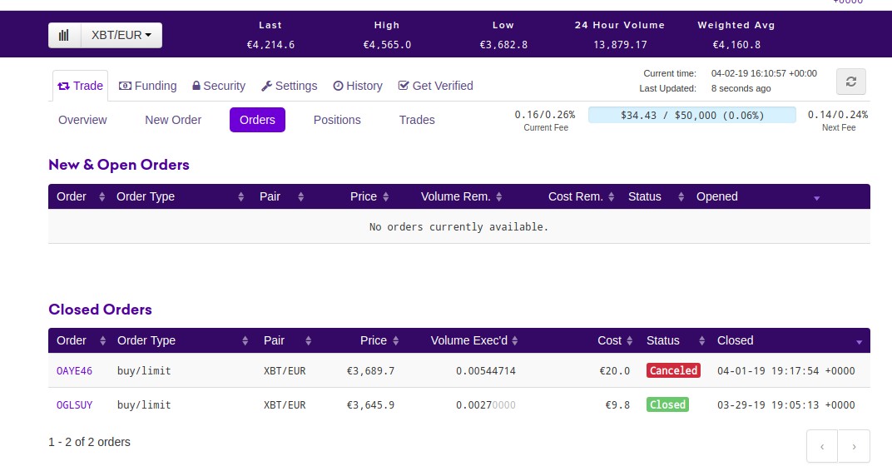Sort open orders by Price column

pyautogui.click(x=369, y=197)
